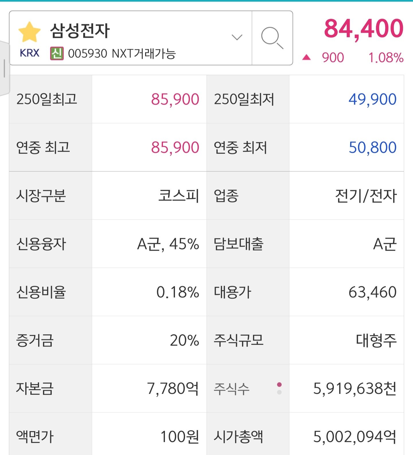Tap the 주식수 label cell
This screenshot has width=413, height=455.
click(232, 389)
